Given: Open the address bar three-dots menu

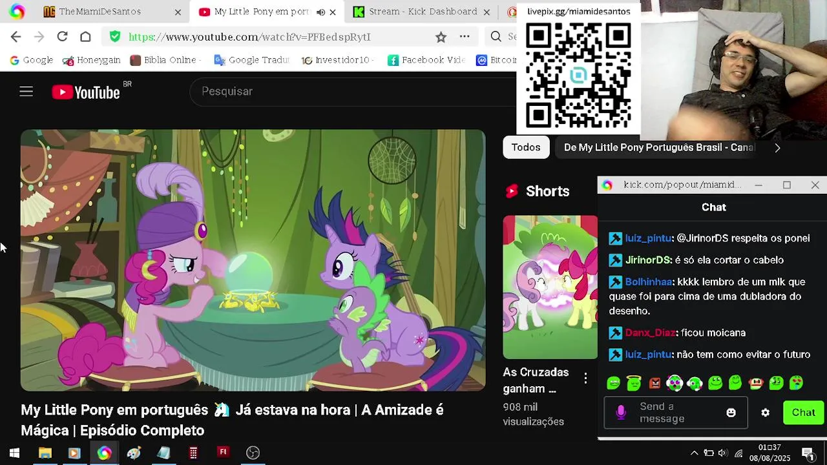Looking at the screenshot, I should 465,37.
